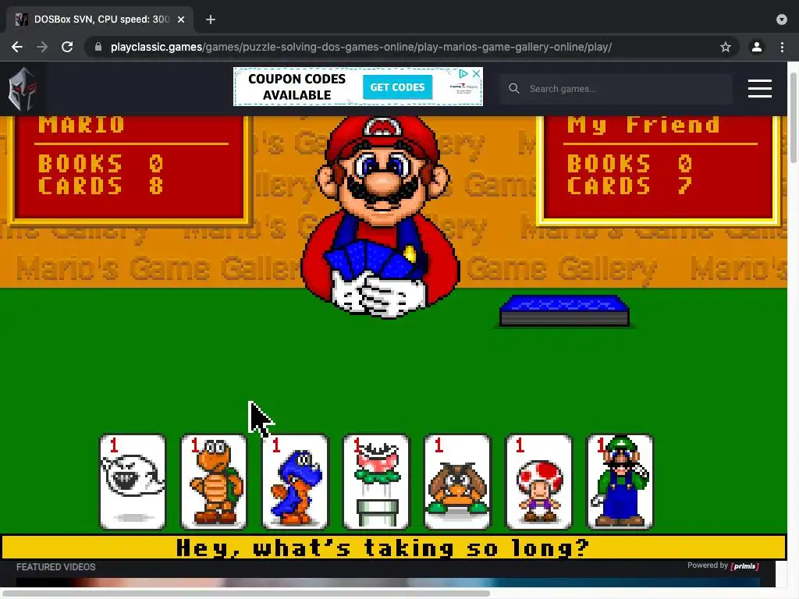Image resolution: width=799 pixels, height=599 pixels.
Task: Select the Boo ghost card
Action: coord(133,482)
